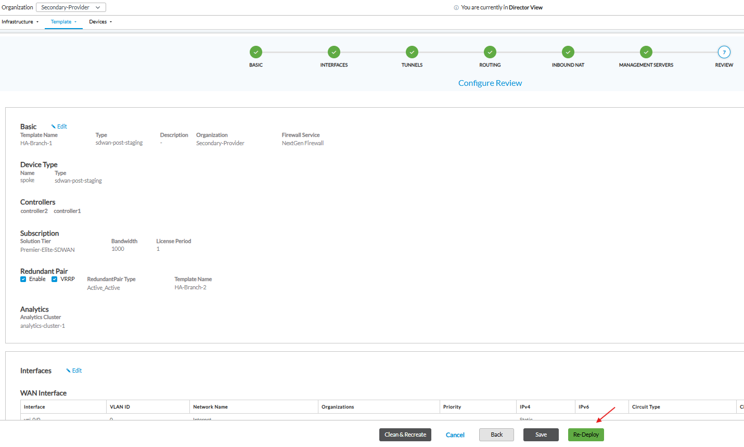Click the ROUTING step checkmark circle
This screenshot has height=447, width=744.
coord(490,52)
